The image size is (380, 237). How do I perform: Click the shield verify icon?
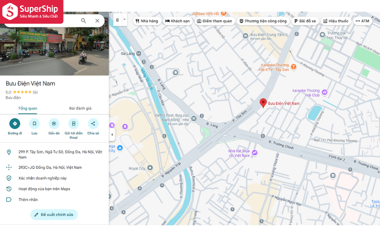(9, 178)
